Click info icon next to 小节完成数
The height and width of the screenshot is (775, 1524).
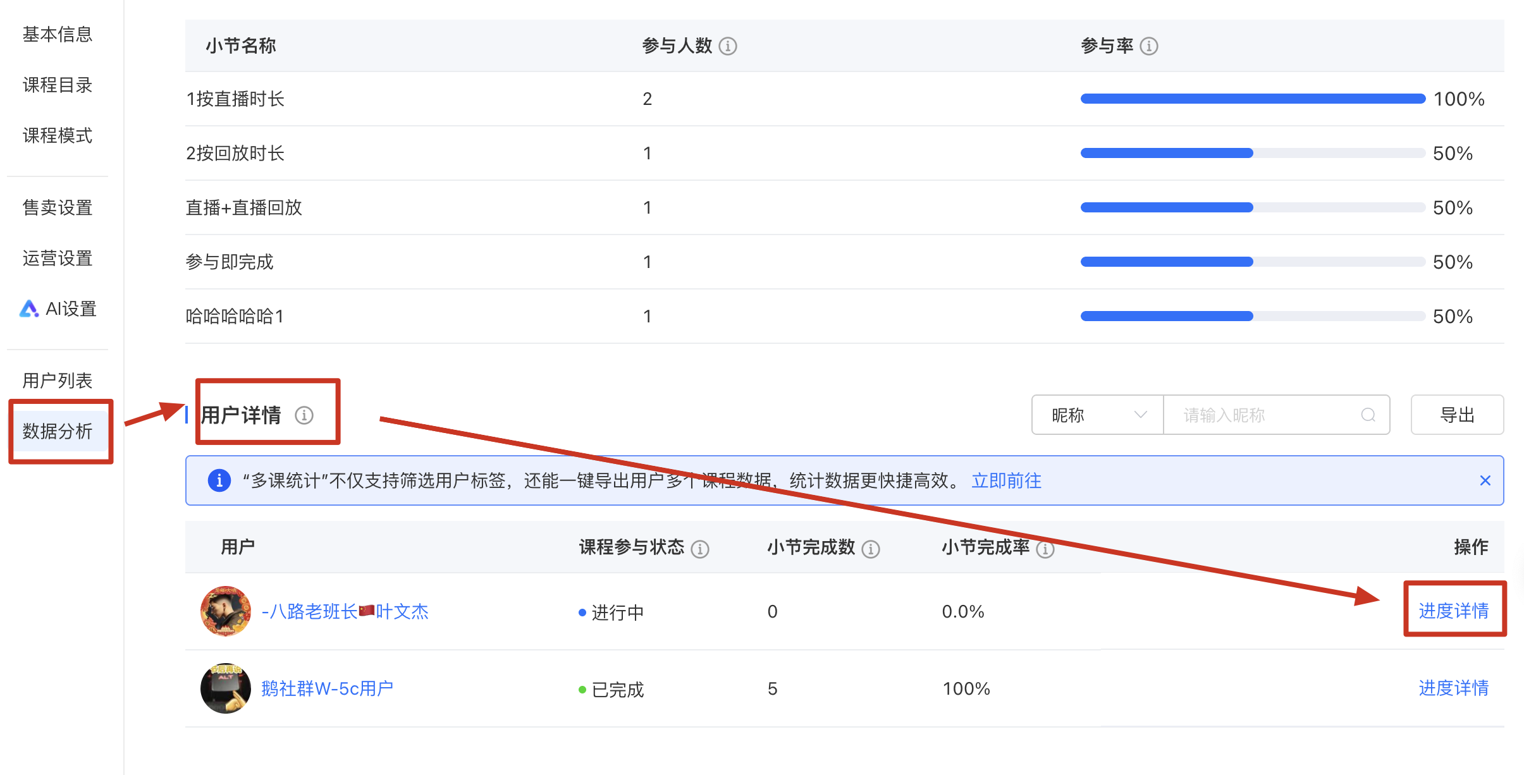coord(871,549)
